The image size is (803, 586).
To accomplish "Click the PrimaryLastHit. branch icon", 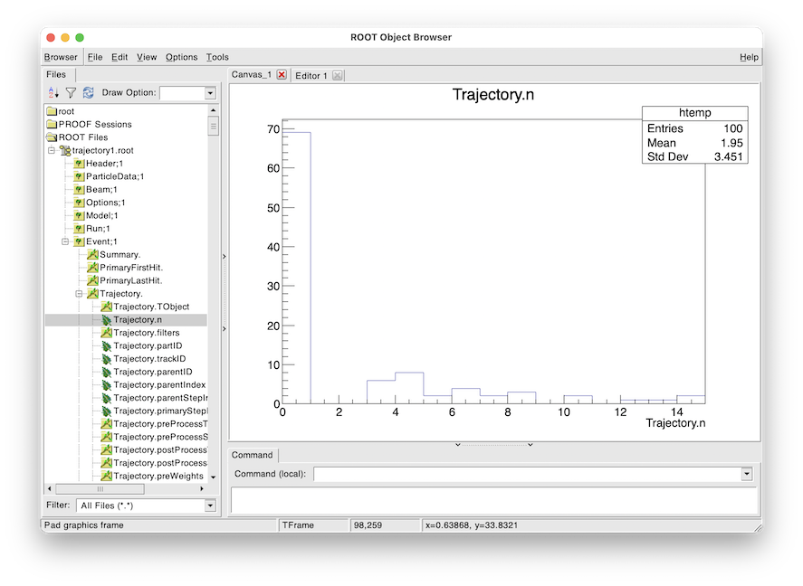I will pyautogui.click(x=92, y=280).
